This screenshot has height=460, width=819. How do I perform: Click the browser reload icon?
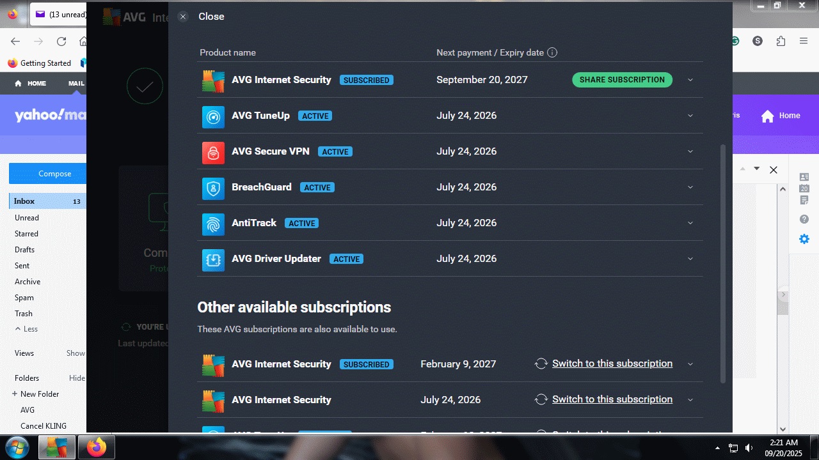point(61,42)
